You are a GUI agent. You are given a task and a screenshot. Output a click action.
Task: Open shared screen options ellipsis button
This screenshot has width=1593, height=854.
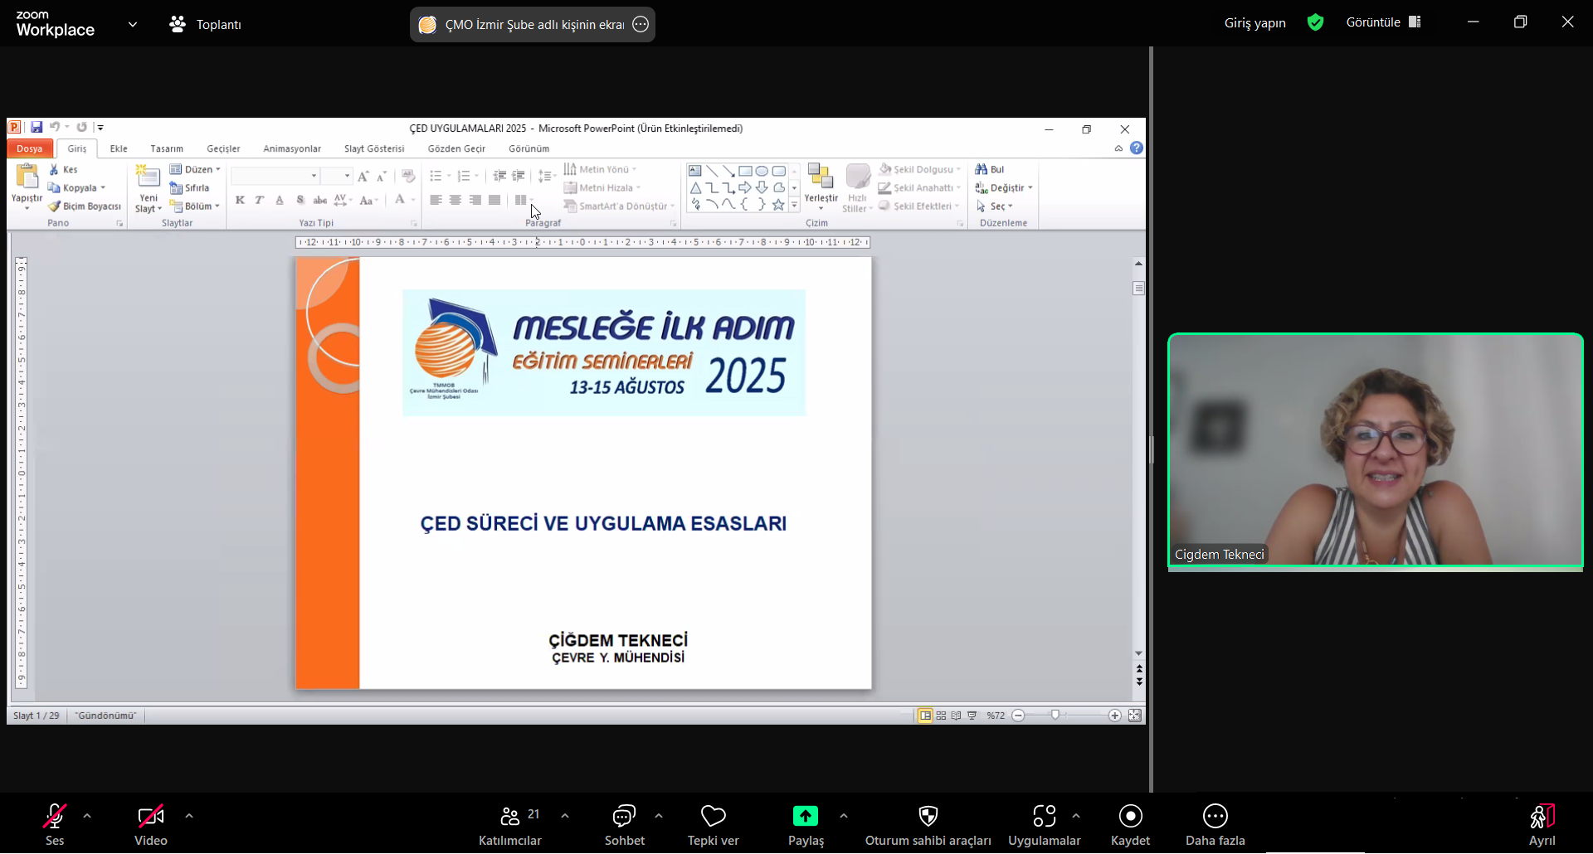pos(641,25)
